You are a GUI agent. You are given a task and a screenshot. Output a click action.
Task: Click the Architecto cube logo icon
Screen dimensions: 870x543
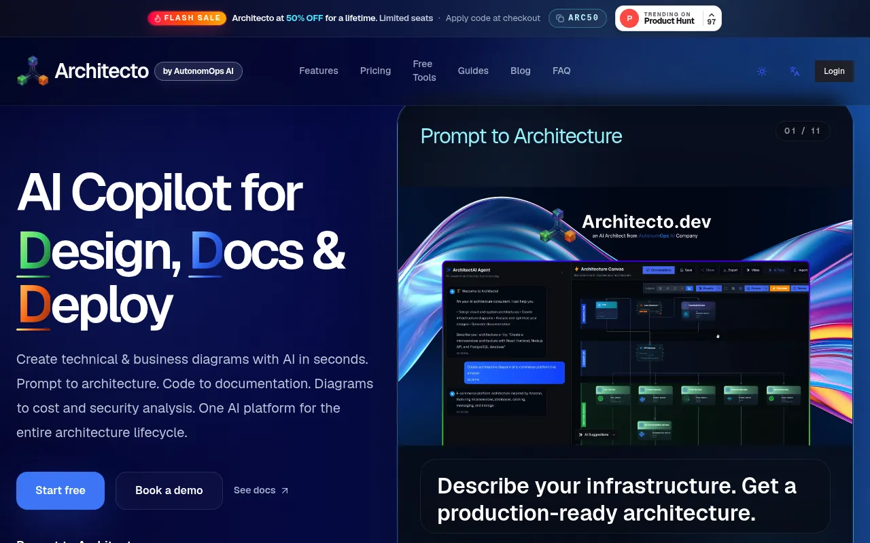[x=33, y=71]
